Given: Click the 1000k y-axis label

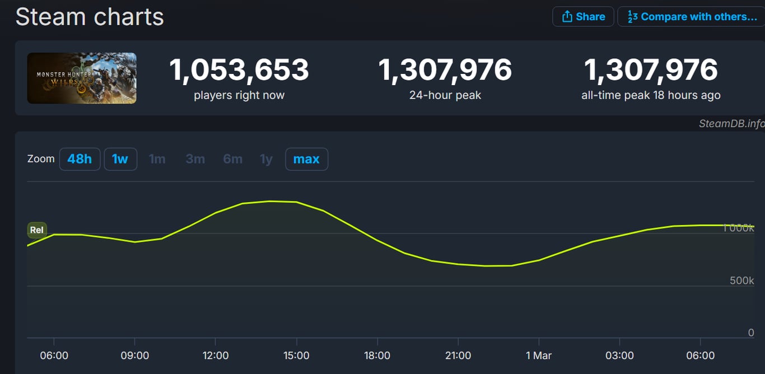Looking at the screenshot, I should [x=739, y=228].
